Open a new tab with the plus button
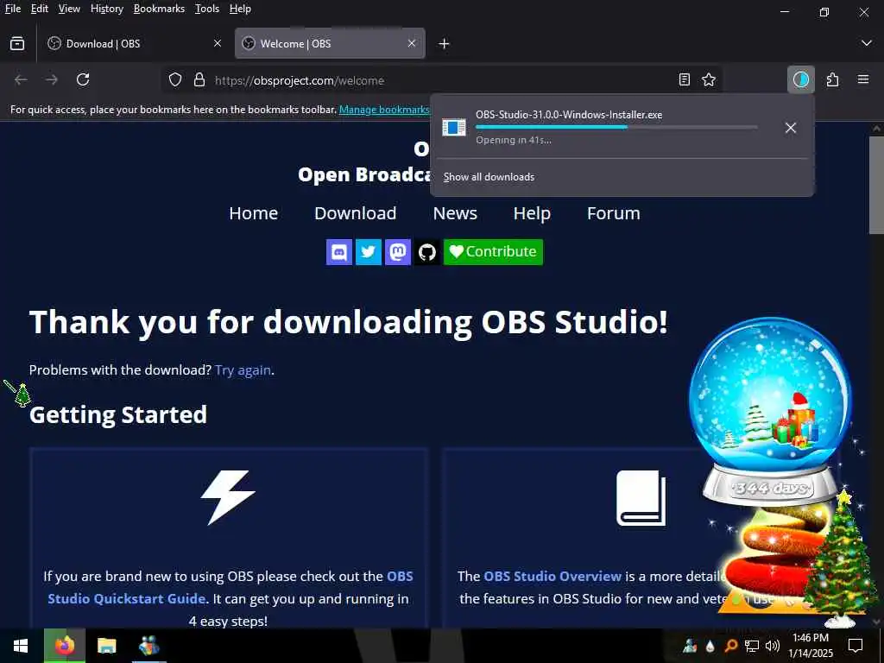This screenshot has height=663, width=884. tap(445, 43)
